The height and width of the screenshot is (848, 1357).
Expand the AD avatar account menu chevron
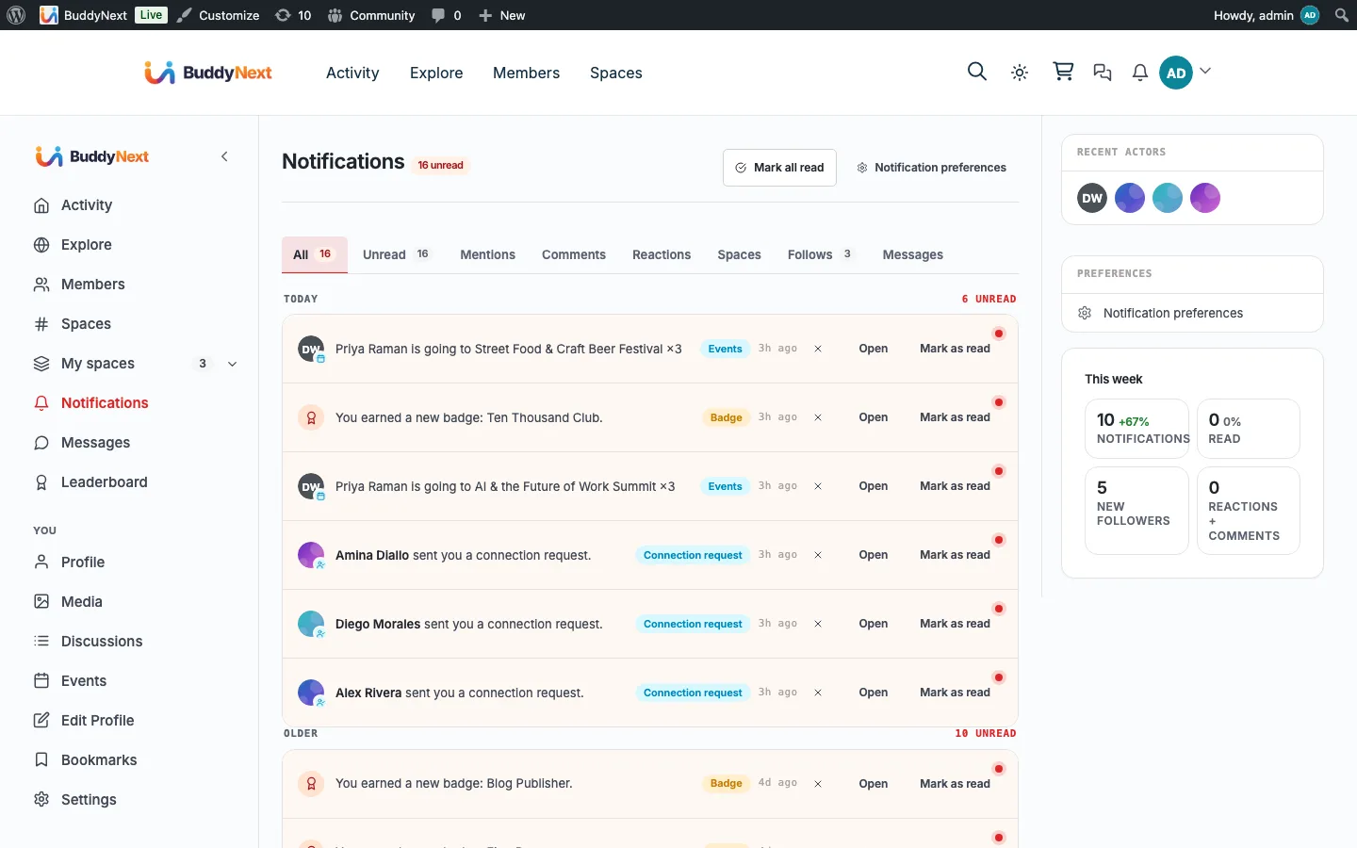click(x=1205, y=72)
